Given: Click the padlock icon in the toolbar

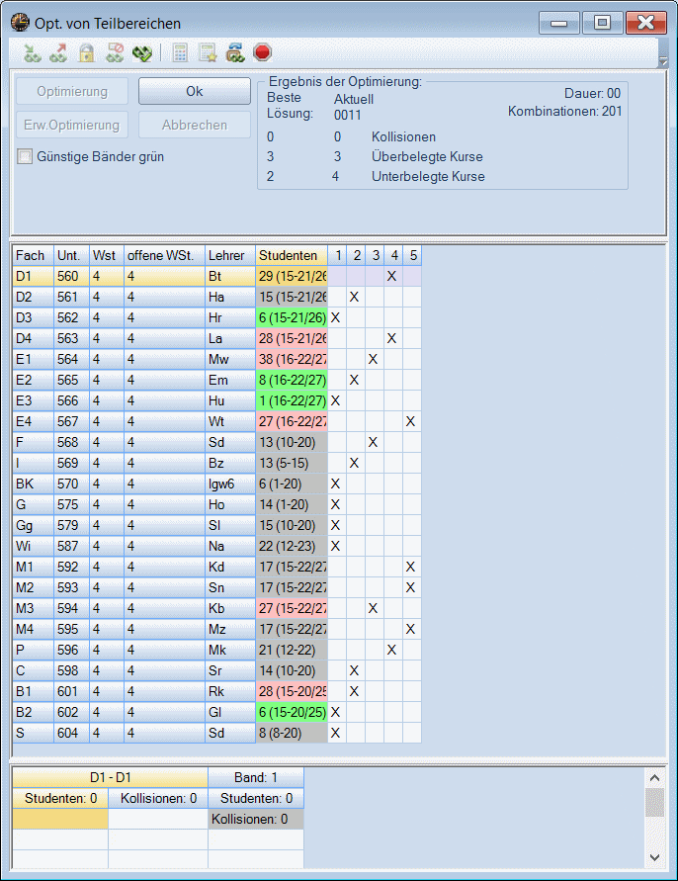Looking at the screenshot, I should pos(86,52).
